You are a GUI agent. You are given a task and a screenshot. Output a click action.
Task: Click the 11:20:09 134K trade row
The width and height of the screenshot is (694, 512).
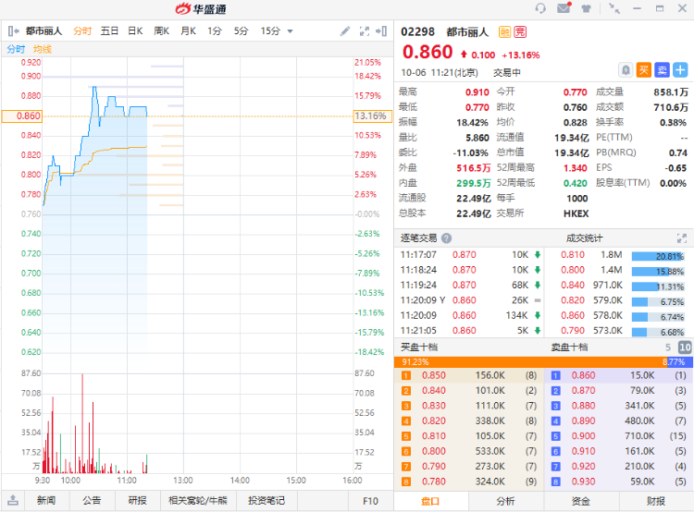coord(470,315)
